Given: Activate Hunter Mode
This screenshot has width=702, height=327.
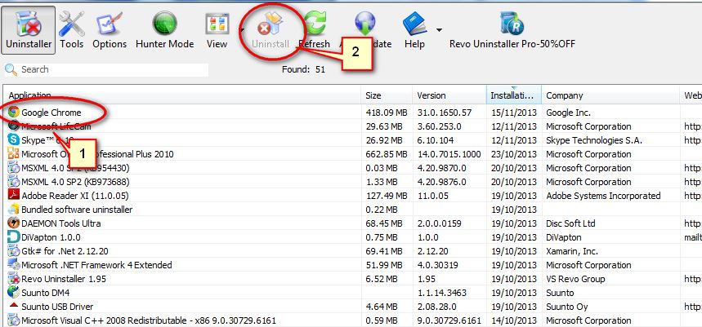Looking at the screenshot, I should 164,29.
